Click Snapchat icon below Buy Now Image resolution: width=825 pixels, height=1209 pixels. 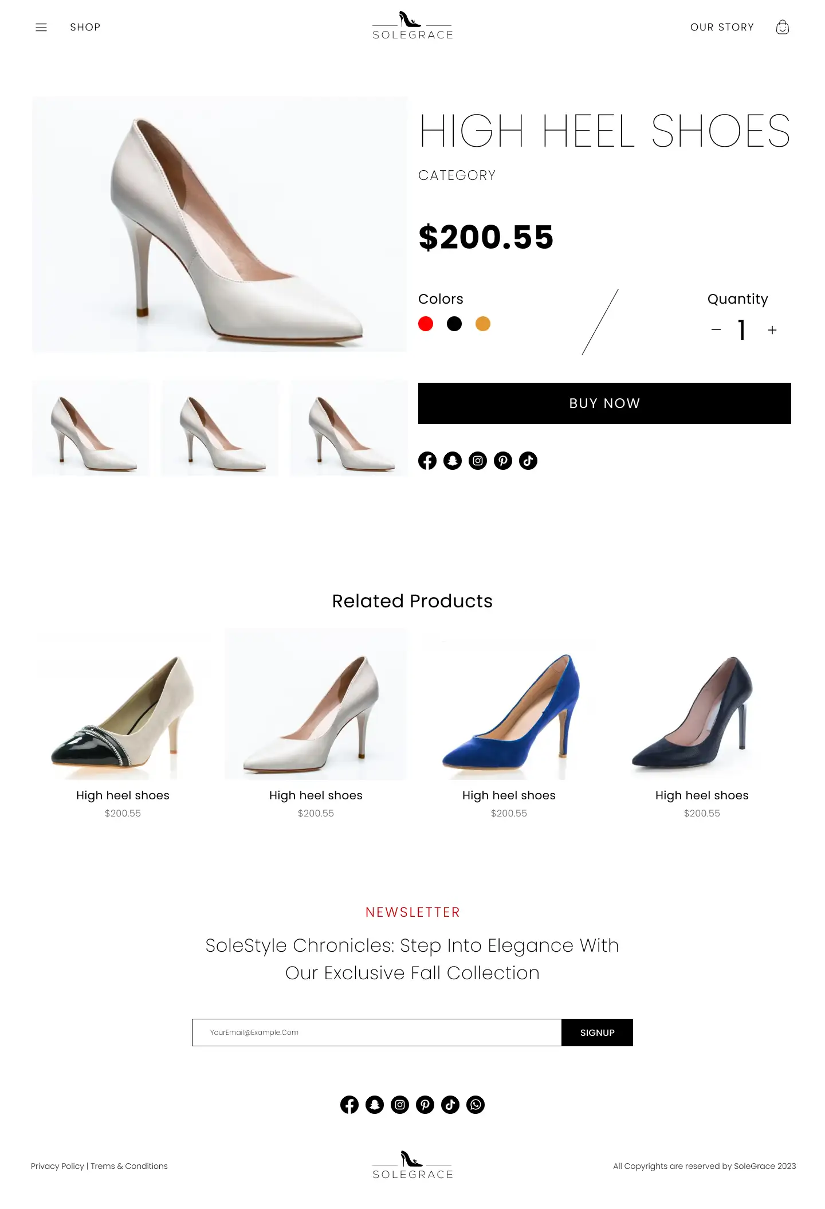coord(453,461)
